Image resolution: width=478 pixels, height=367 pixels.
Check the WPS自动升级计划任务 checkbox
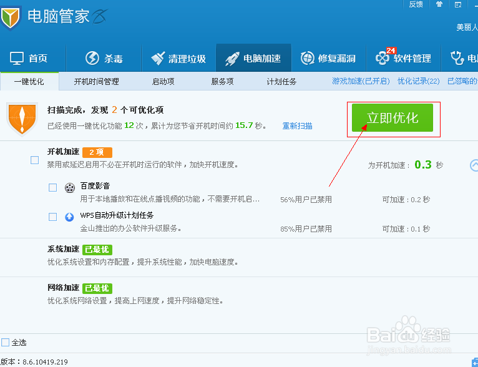tap(53, 217)
